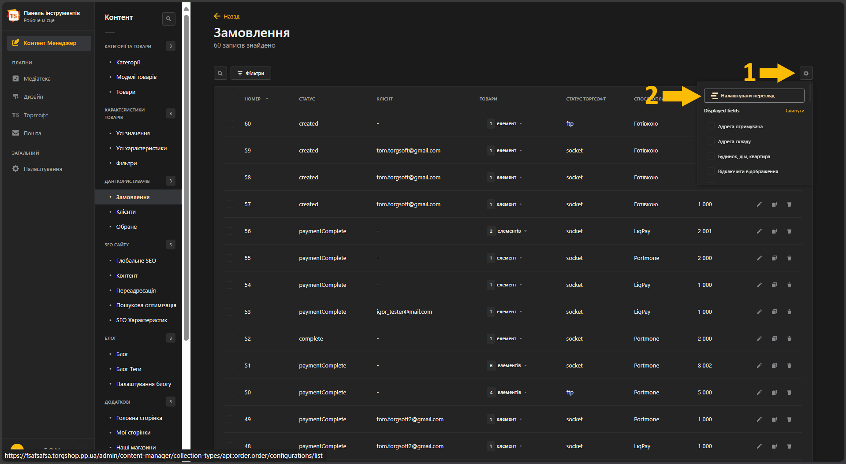This screenshot has height=464, width=846.
Task: Click the Панель інструментів logo
Action: 14,16
